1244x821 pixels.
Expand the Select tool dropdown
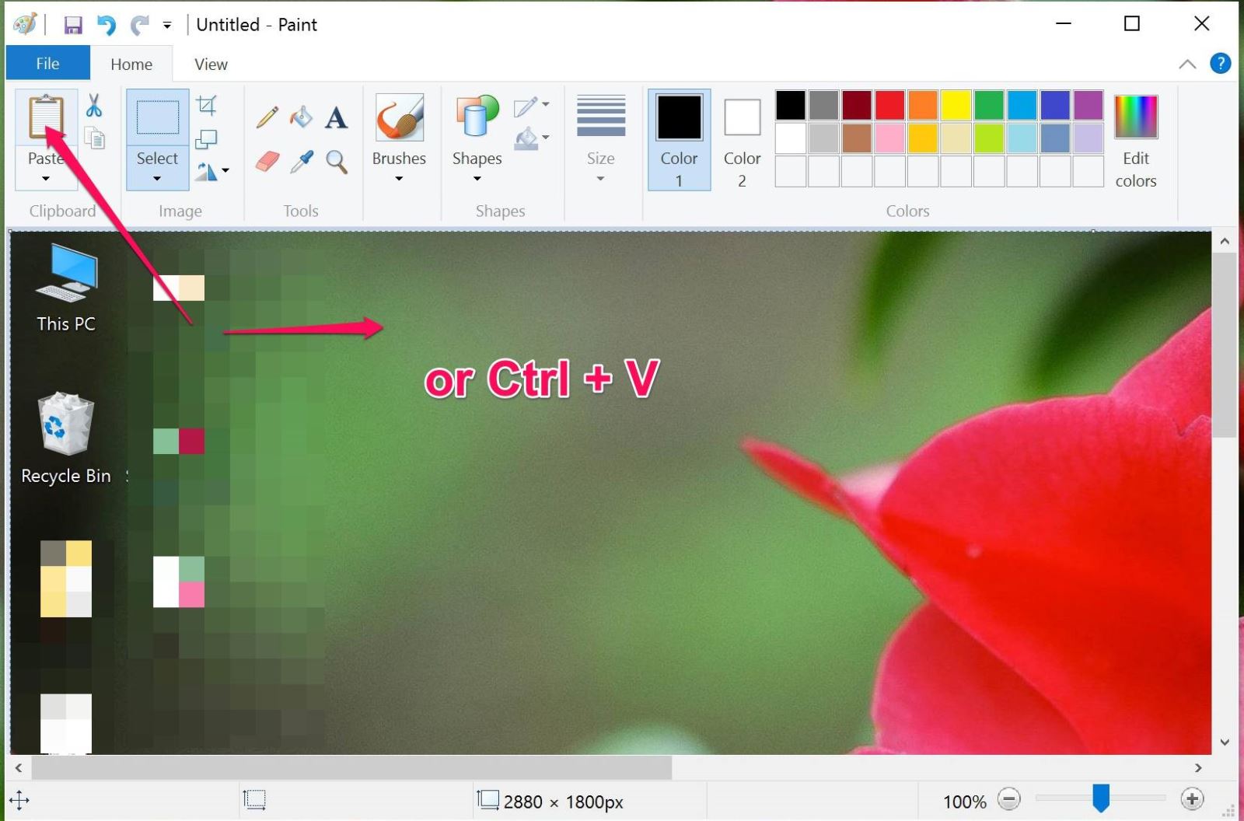pos(157,177)
